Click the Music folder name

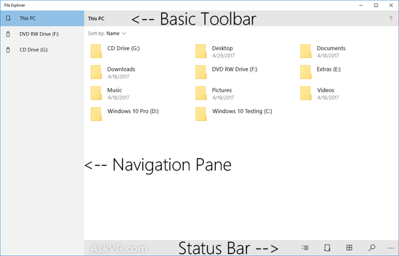tap(114, 90)
